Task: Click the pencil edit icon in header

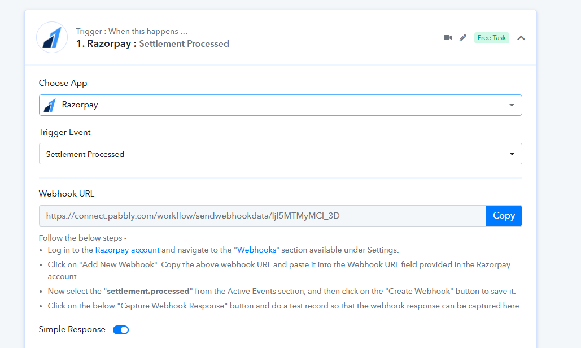Action: tap(463, 37)
